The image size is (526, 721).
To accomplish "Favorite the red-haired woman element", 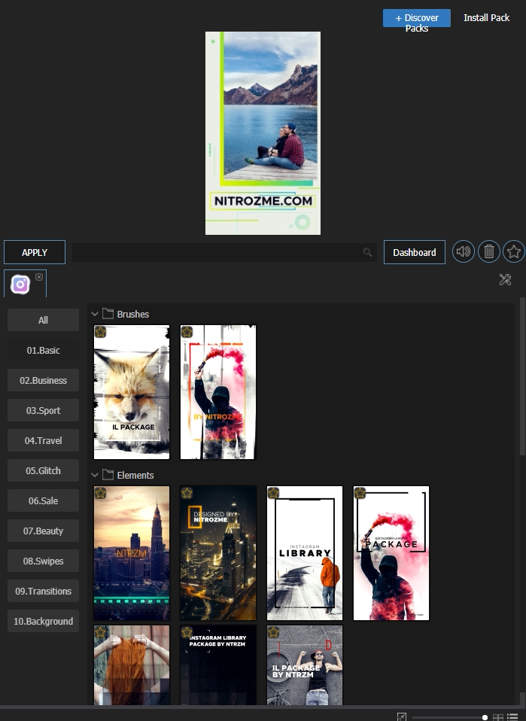I will coord(100,632).
